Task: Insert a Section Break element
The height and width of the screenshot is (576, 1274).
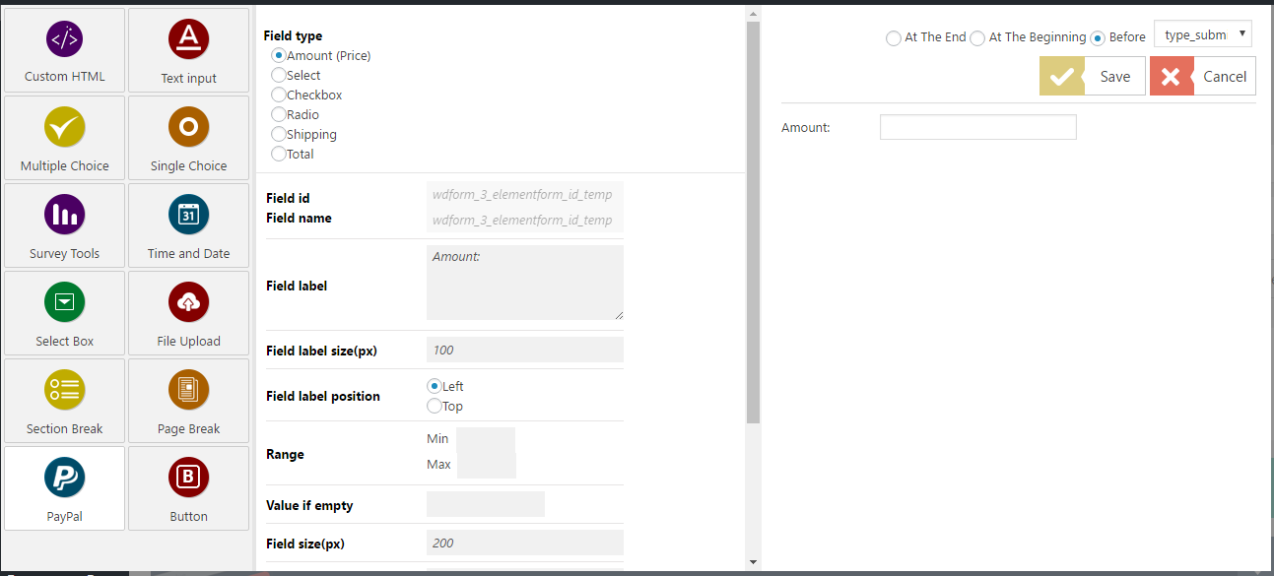Action: coord(64,401)
